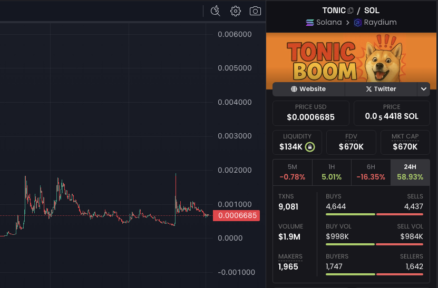Click the VOLUME $1.9M value
The width and height of the screenshot is (438, 288).
pyautogui.click(x=289, y=237)
